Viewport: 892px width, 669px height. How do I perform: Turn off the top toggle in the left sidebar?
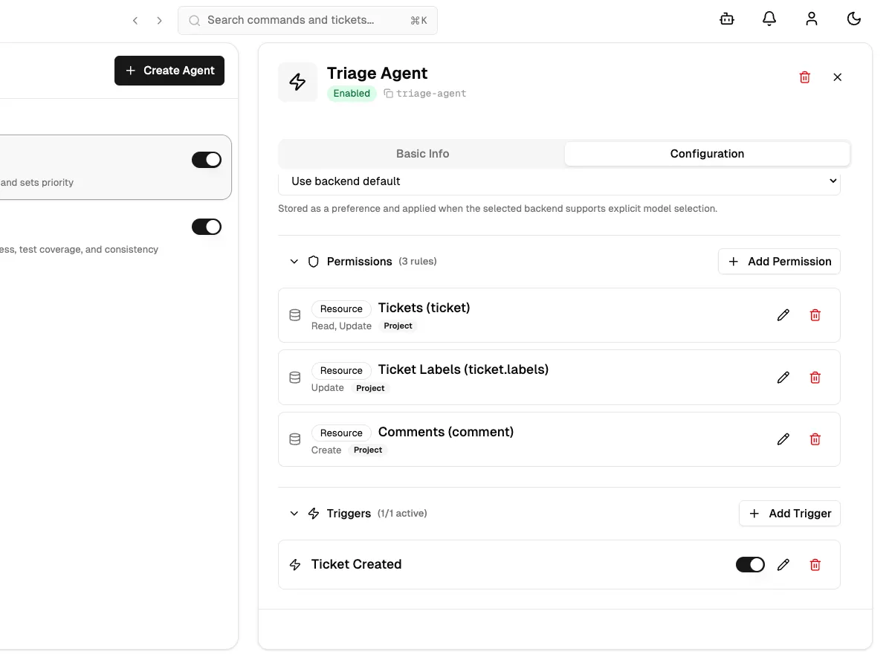pos(207,159)
